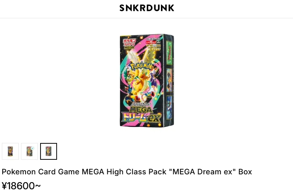
Task: Click the SNKRDUNK logo in header
Action: [147, 8]
